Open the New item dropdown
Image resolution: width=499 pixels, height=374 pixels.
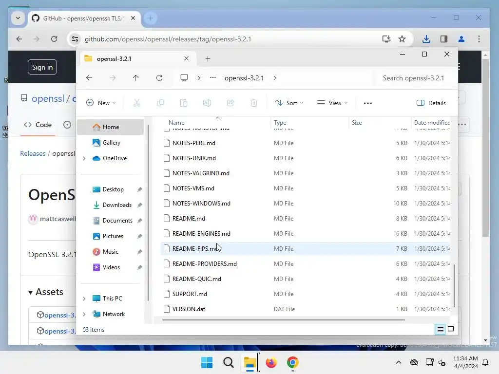[x=101, y=103]
